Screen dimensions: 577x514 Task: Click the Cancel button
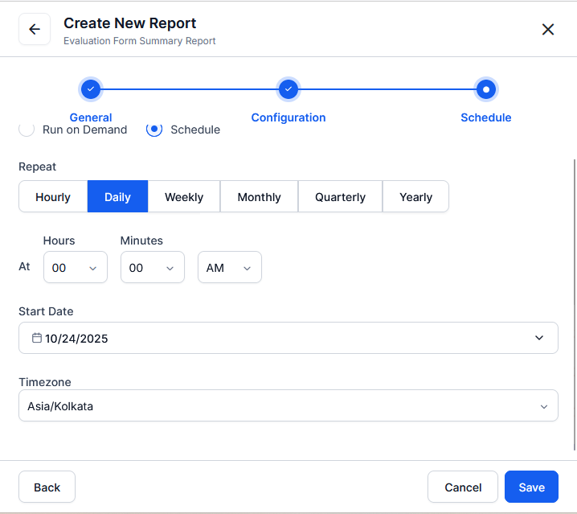point(463,487)
